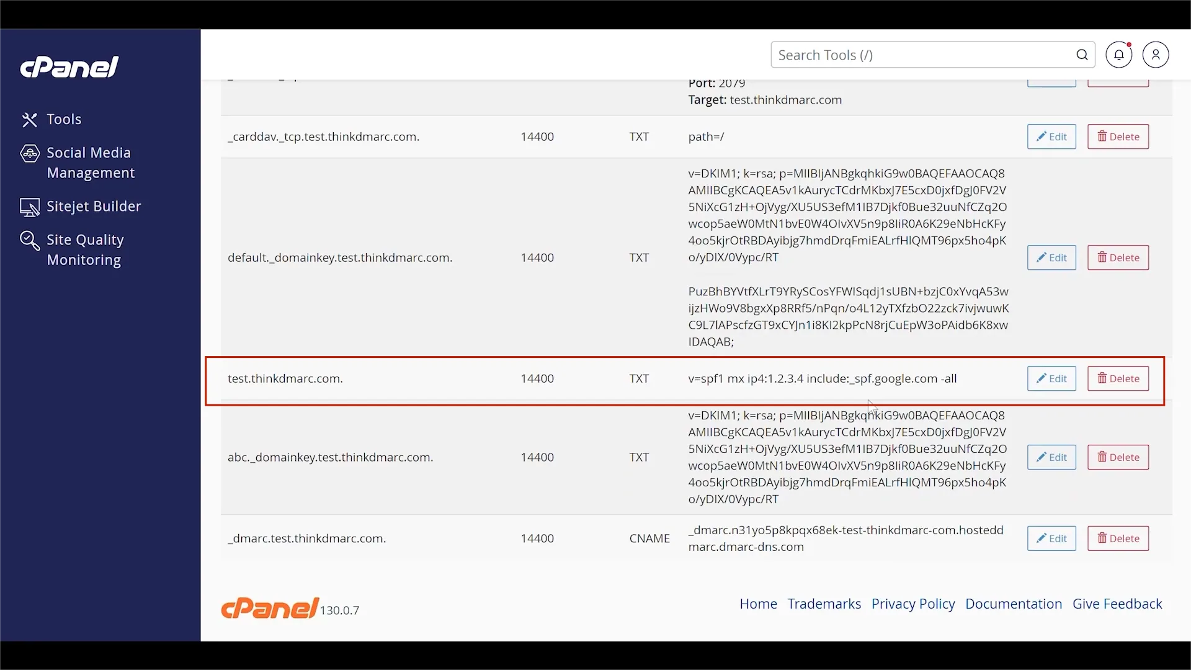Select Target: test.thinkdmarc.com text

pyautogui.click(x=765, y=100)
